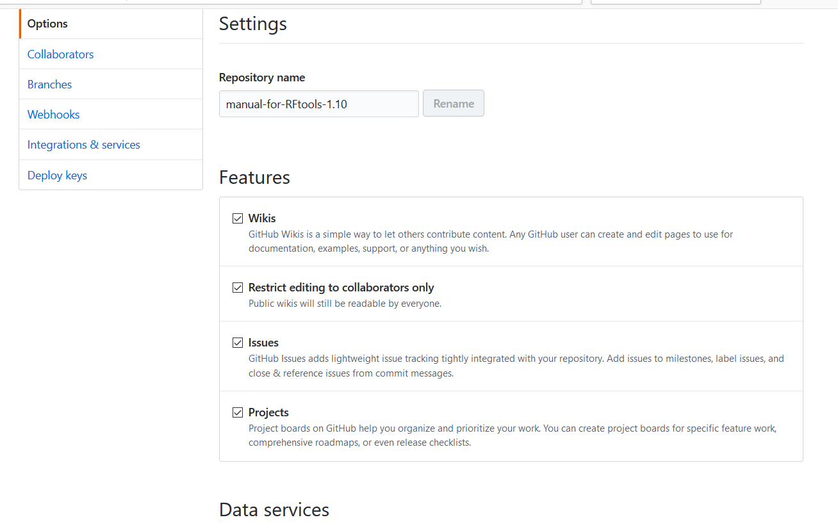Image resolution: width=838 pixels, height=529 pixels.
Task: Toggle Restrict editing to collaborators checkbox
Action: (238, 288)
